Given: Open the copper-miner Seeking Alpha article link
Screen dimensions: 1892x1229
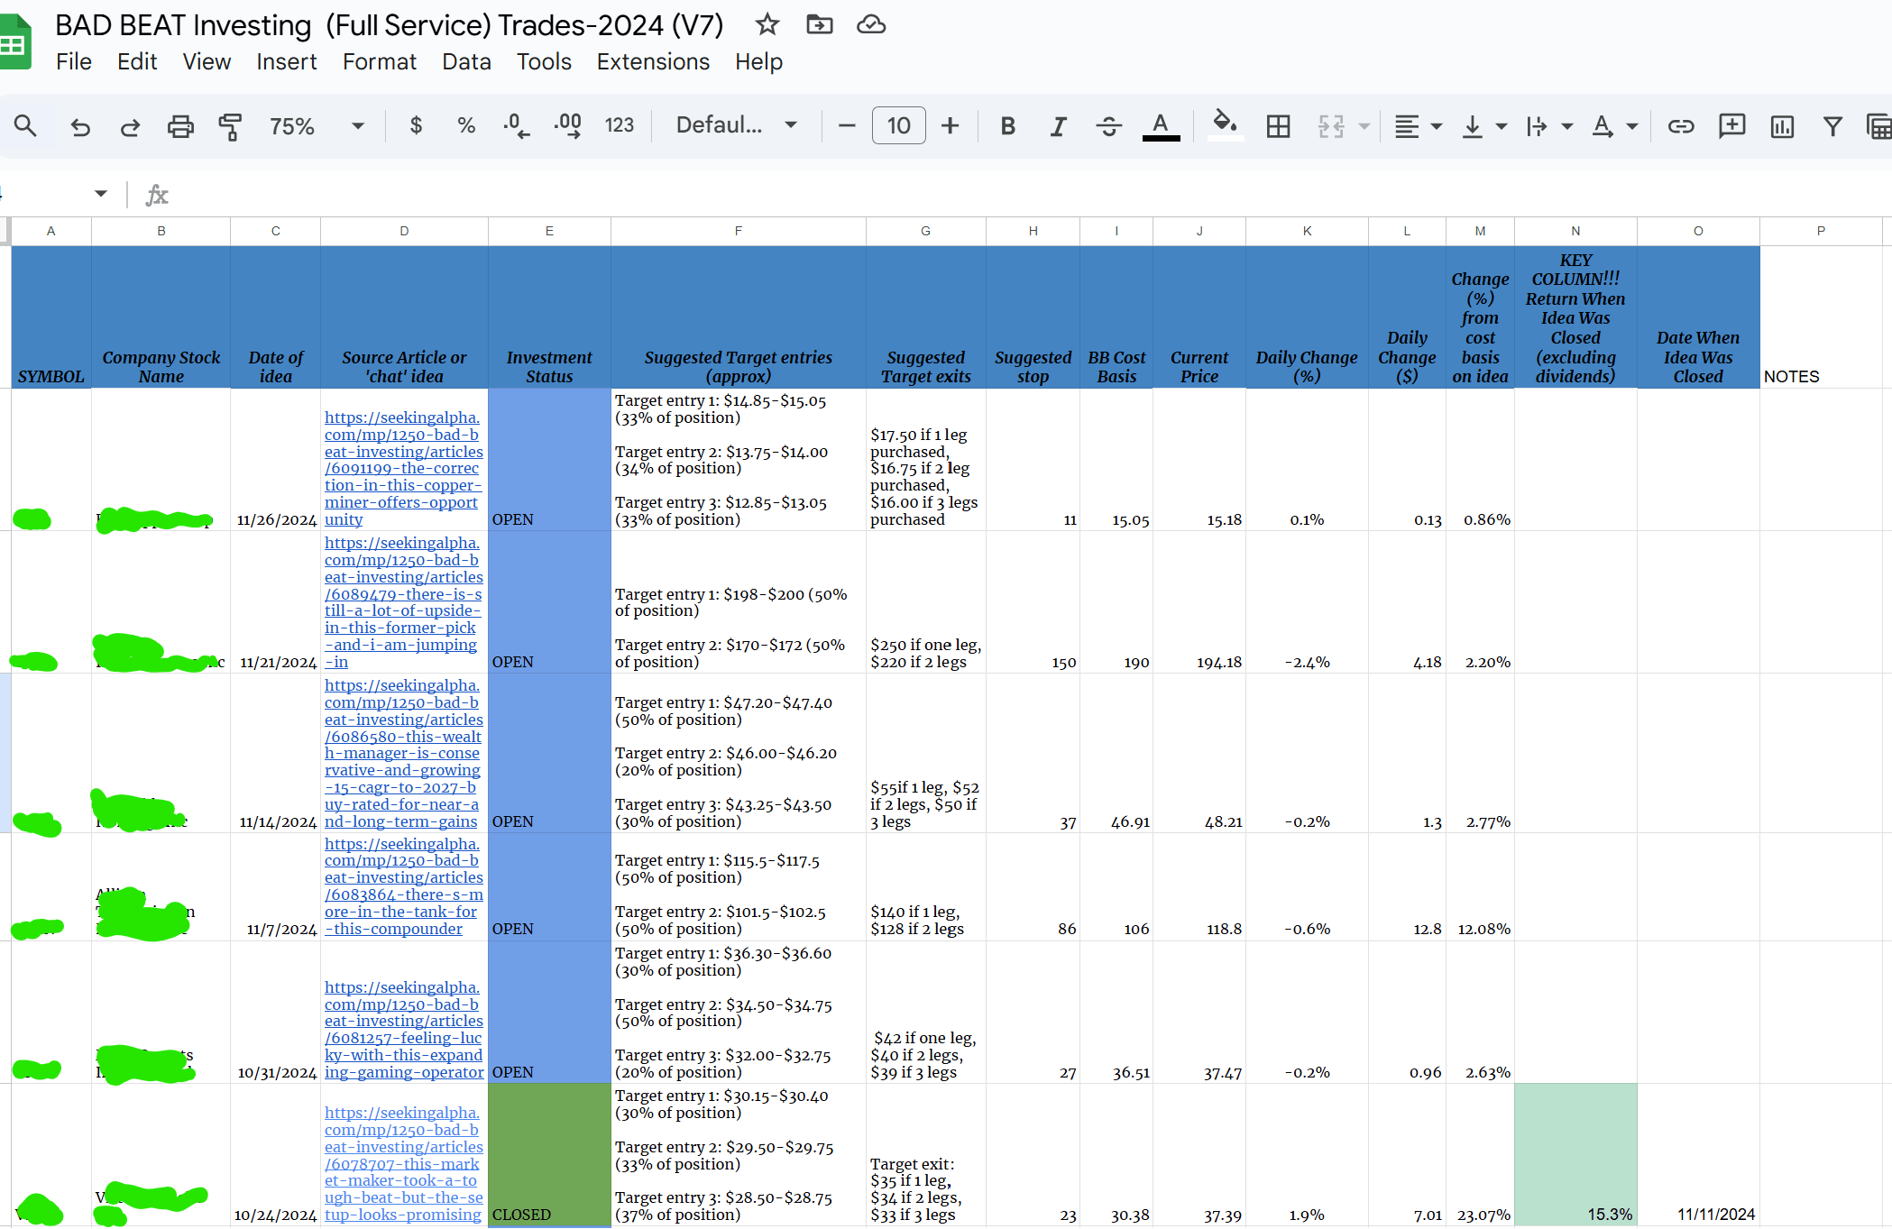Looking at the screenshot, I should click(403, 468).
